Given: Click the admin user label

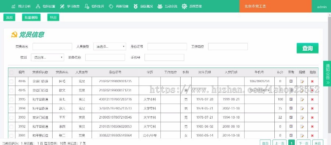Looking at the screenshot, I should pyautogui.click(x=322, y=7).
